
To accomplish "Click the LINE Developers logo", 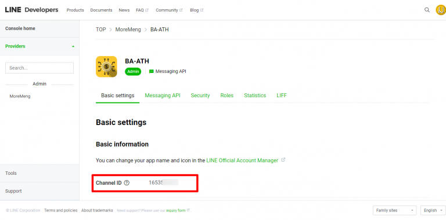I will (x=31, y=10).
